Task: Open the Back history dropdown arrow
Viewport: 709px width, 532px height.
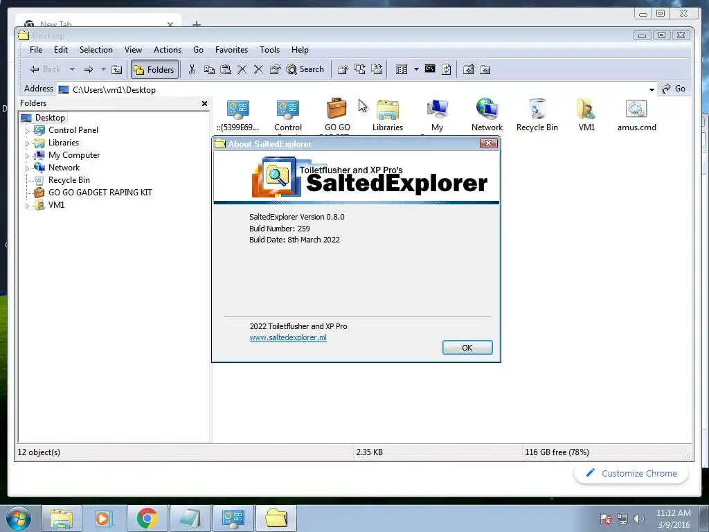Action: click(x=72, y=69)
